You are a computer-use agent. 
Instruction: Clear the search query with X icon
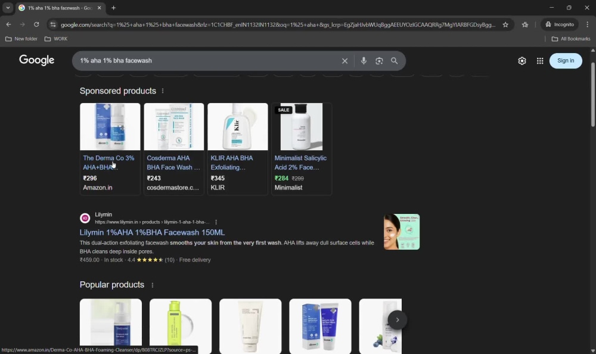(x=344, y=61)
